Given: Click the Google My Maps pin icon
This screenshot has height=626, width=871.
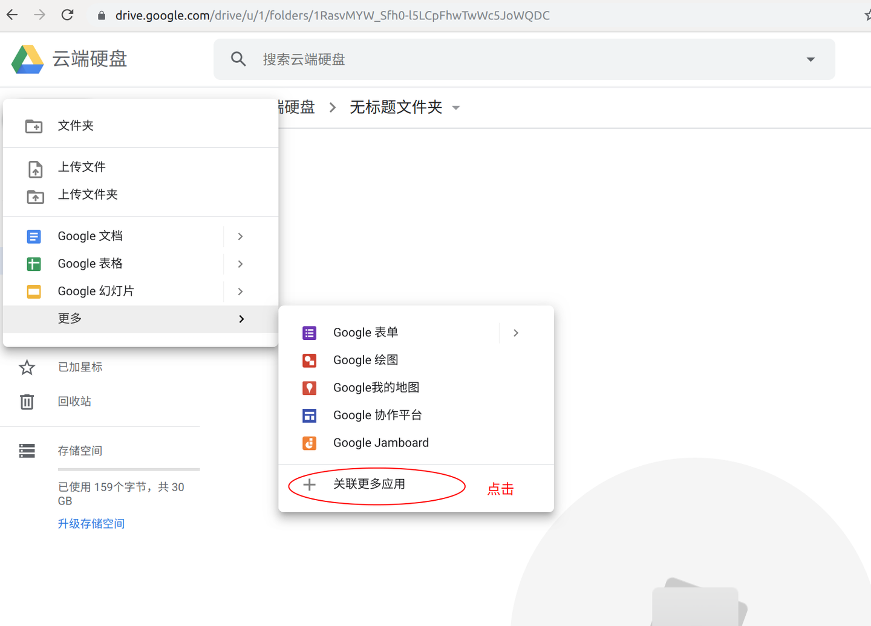Looking at the screenshot, I should [x=309, y=388].
